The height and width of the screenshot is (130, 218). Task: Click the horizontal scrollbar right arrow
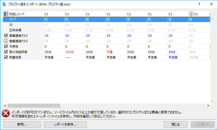(x=208, y=106)
